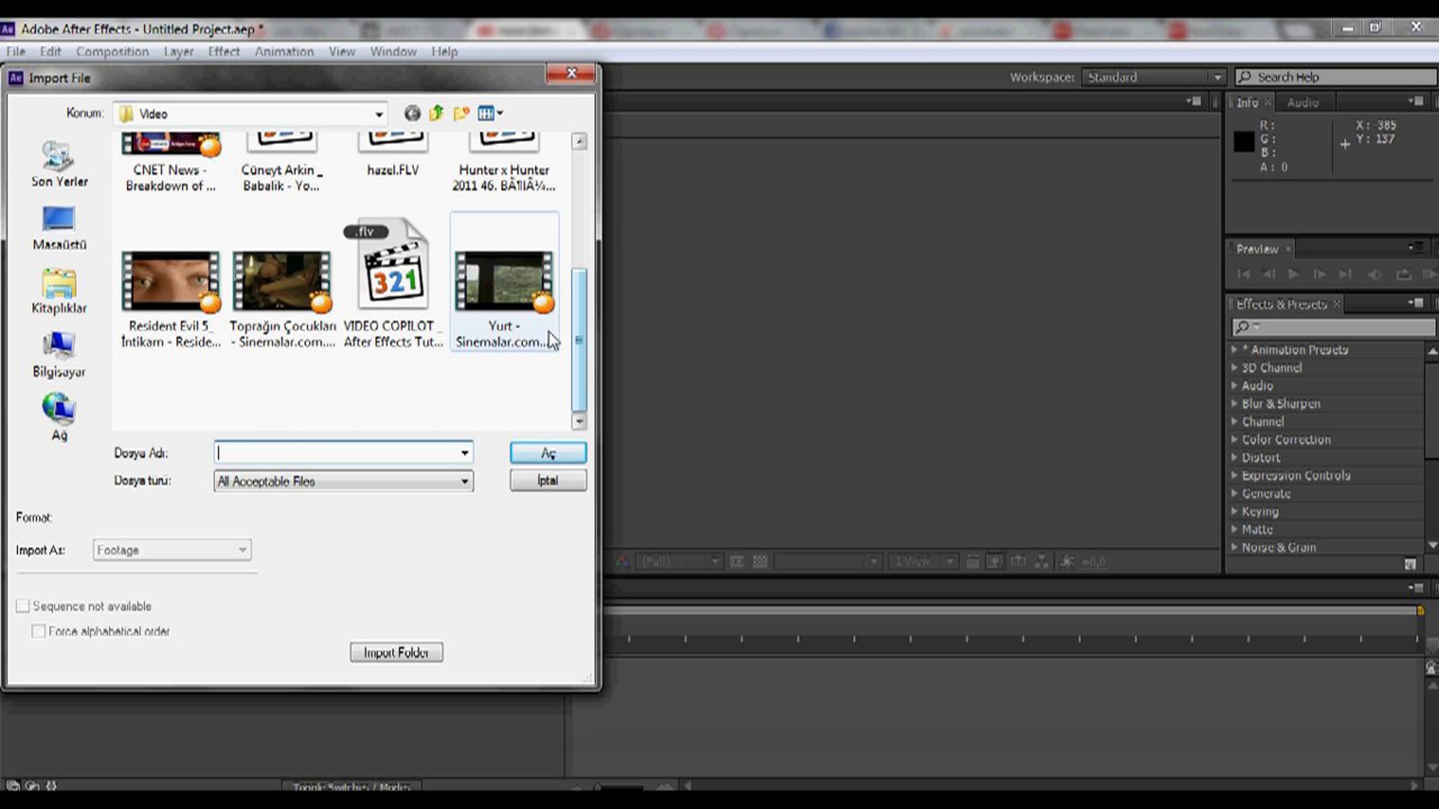
Task: Click the Import Folder button
Action: pyautogui.click(x=396, y=652)
